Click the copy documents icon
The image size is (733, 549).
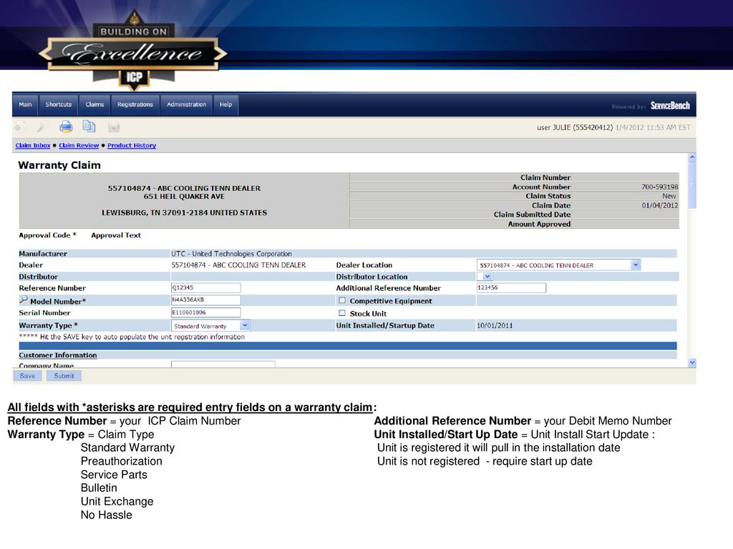(x=89, y=127)
